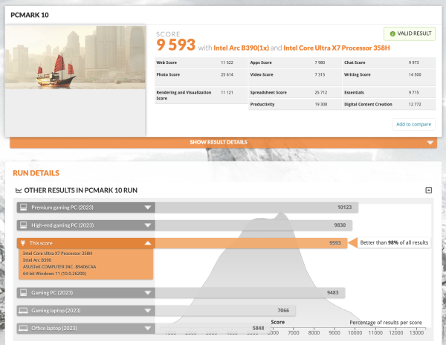Click the 9483 Gaming PC score bar
The height and width of the screenshot is (345, 446).
point(250,293)
